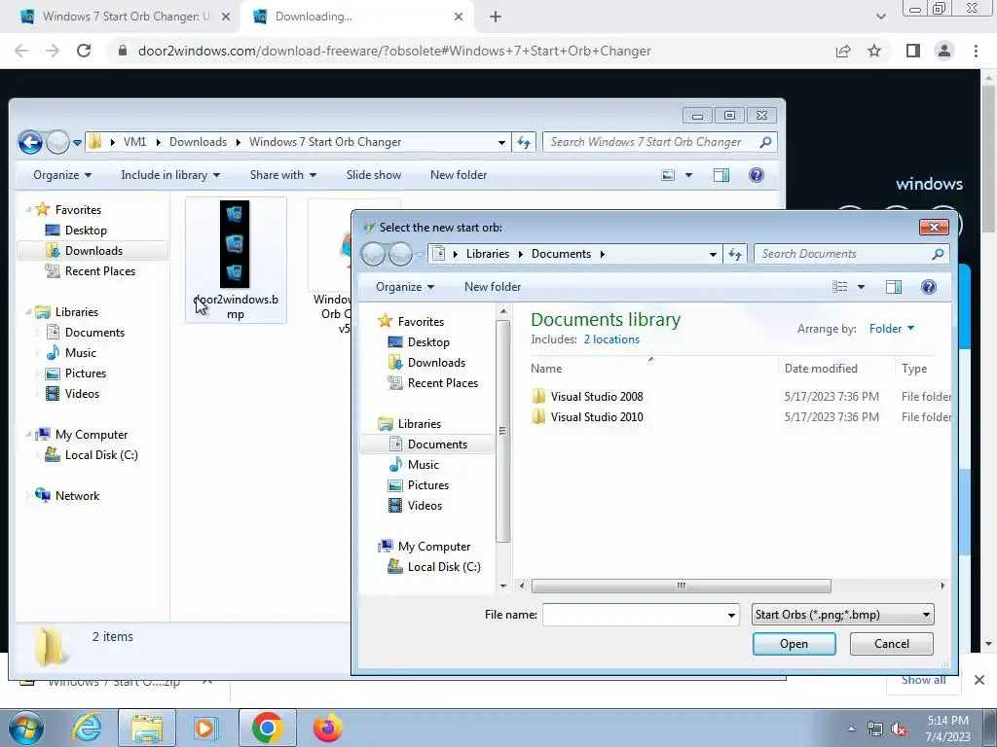The image size is (997, 747).
Task: Open Organize menu in the orb dialog
Action: [405, 287]
